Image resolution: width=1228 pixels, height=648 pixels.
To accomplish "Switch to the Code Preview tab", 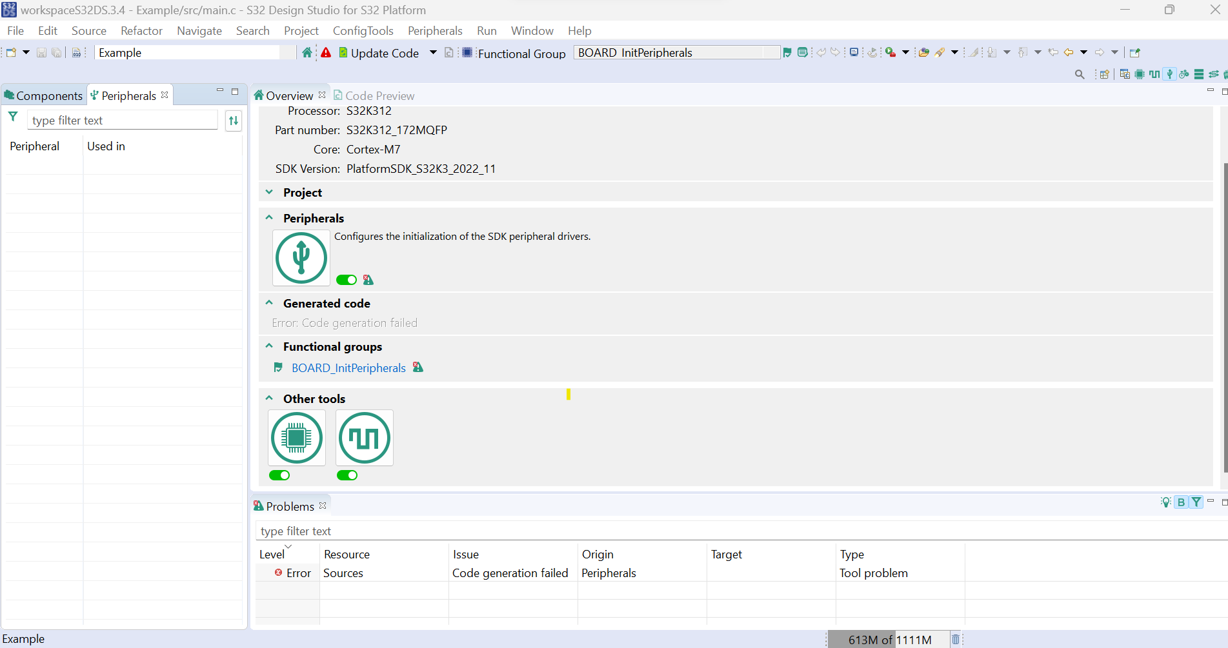I will (380, 95).
